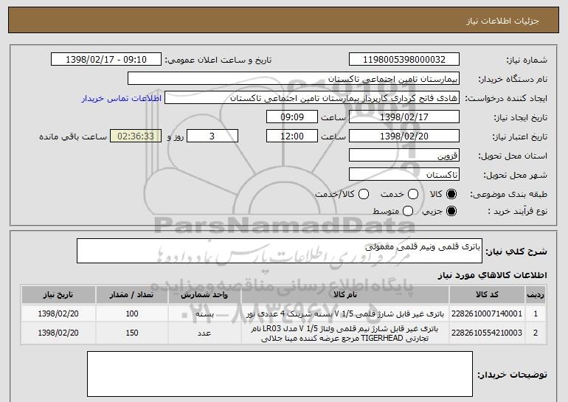Click the جزئیات اطلاعات نیاز header title
The height and width of the screenshot is (402, 568).
[502, 21]
